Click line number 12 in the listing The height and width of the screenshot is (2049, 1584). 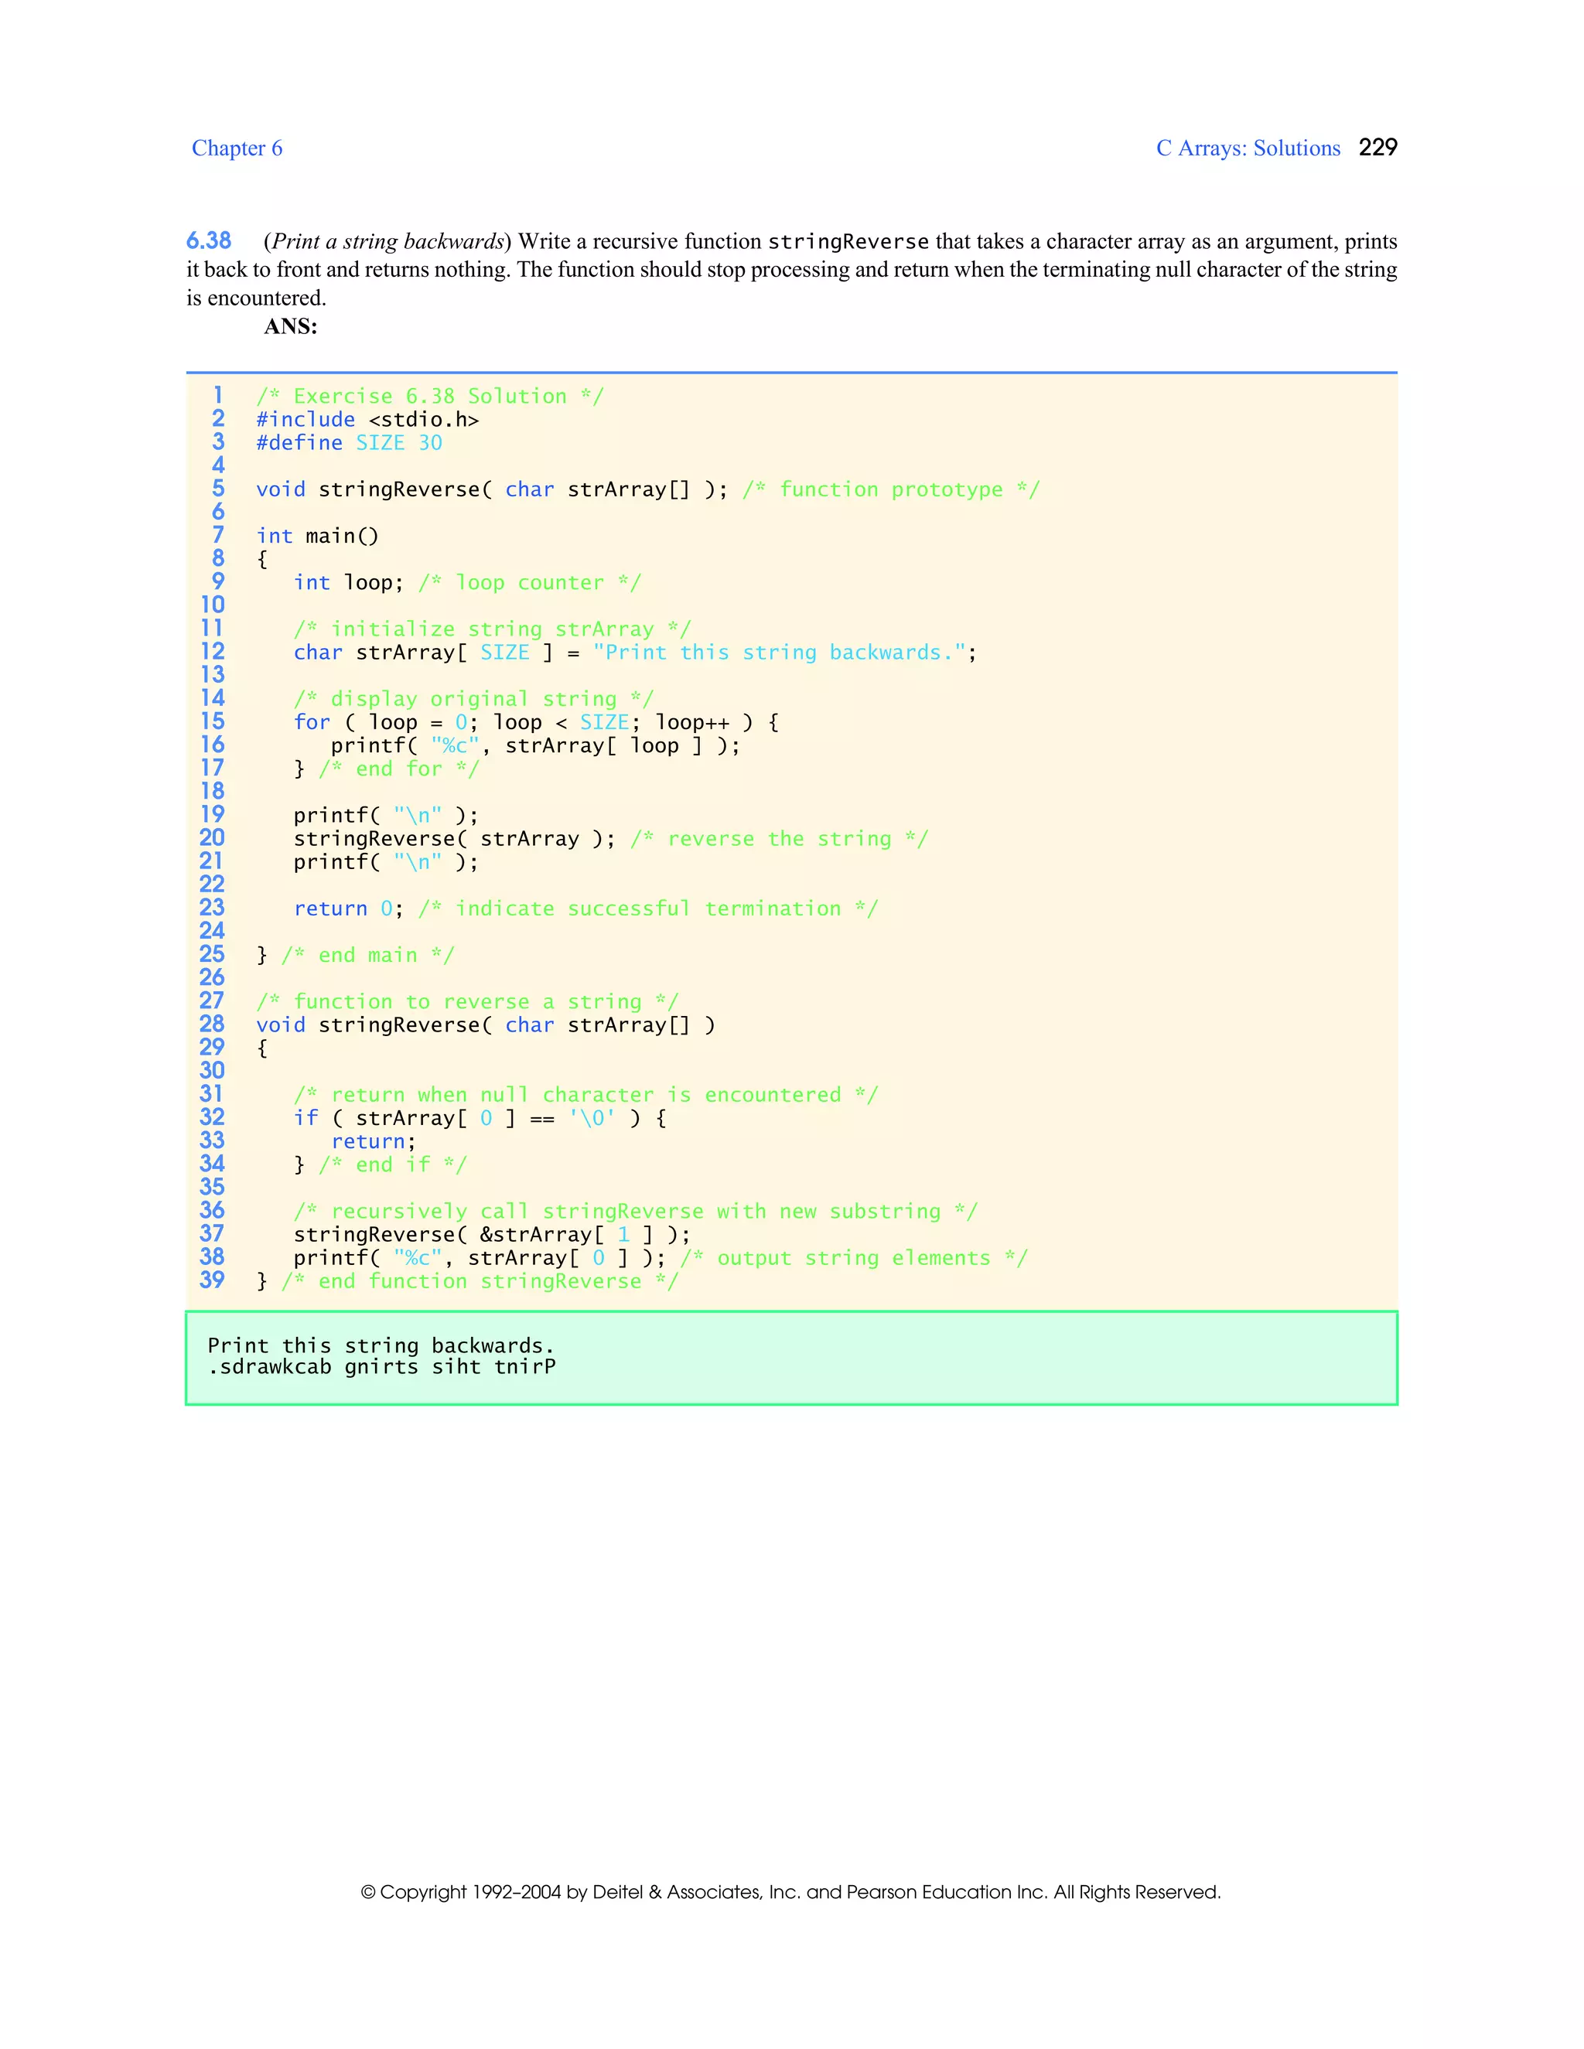[x=212, y=651]
